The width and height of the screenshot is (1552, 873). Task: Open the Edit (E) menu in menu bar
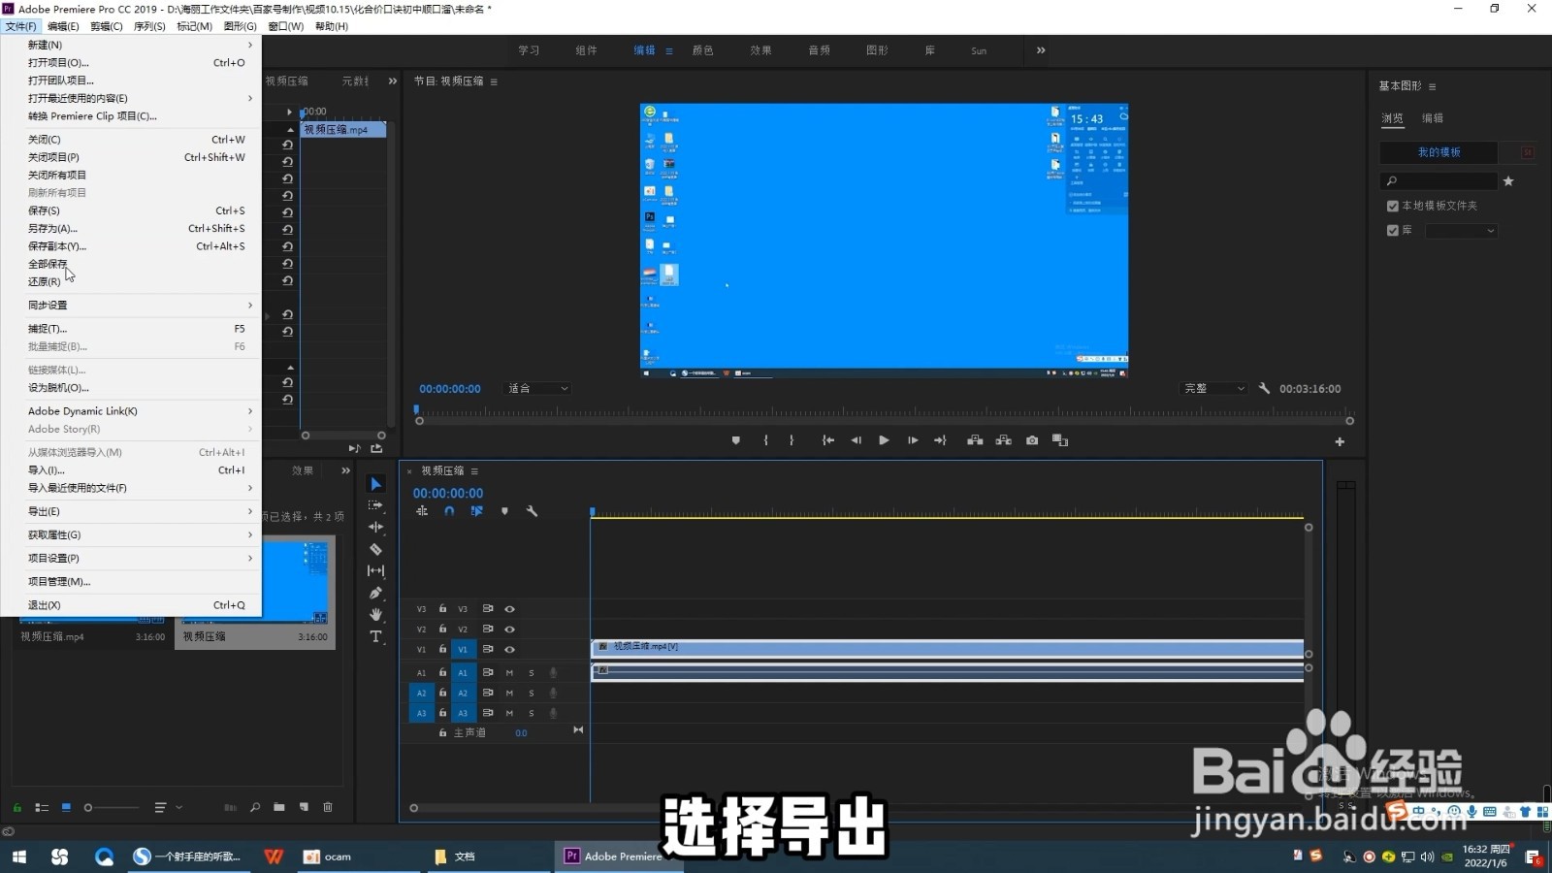[63, 26]
